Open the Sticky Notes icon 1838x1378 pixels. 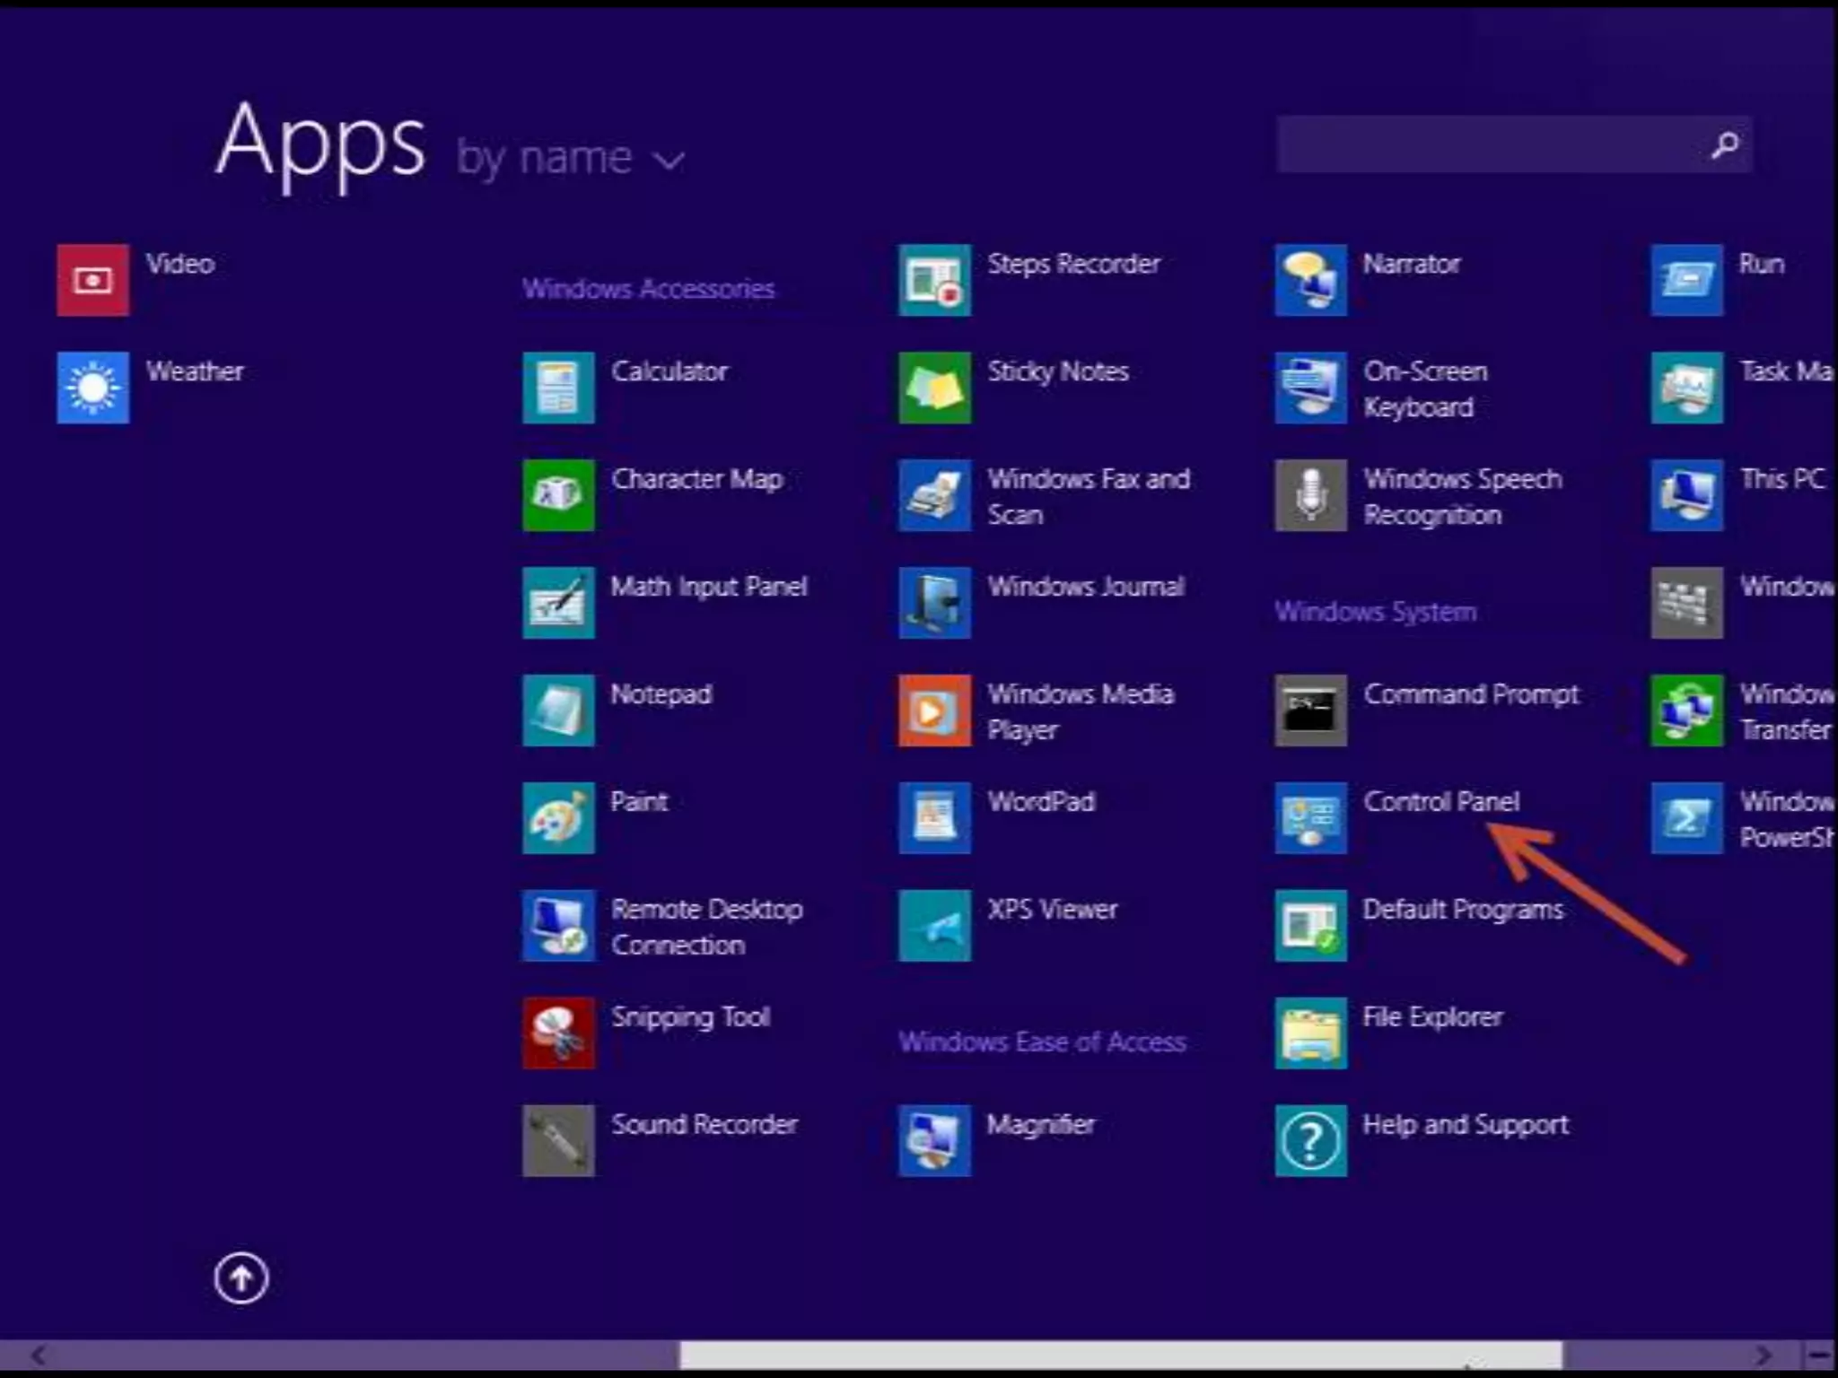tap(934, 388)
